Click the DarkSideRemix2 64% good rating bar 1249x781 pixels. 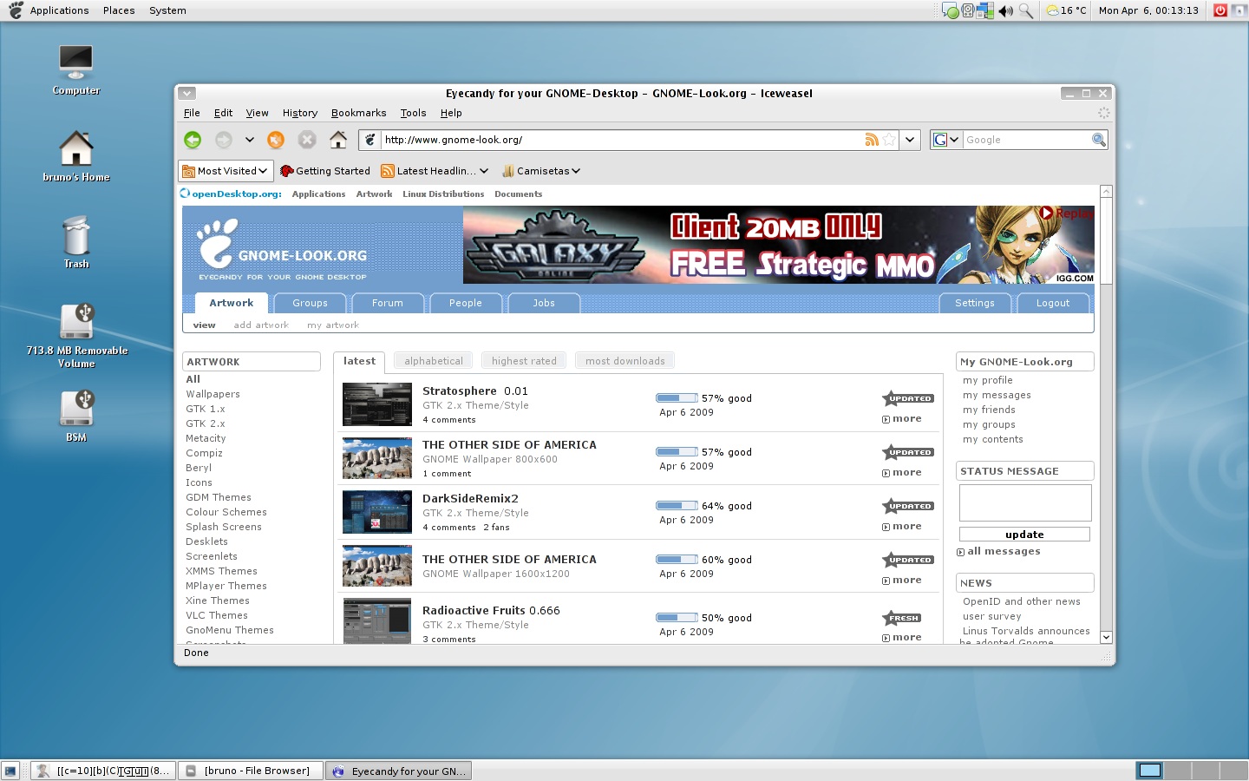click(677, 506)
